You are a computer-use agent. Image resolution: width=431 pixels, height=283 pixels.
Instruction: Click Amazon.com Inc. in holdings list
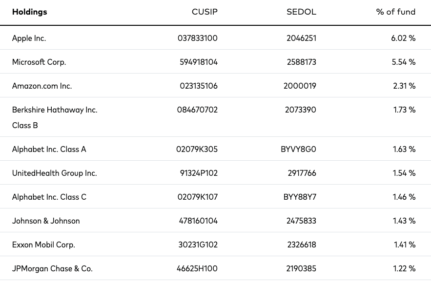click(x=42, y=86)
